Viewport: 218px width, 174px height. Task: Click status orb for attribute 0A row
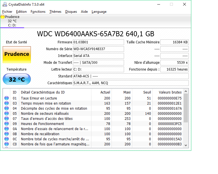(7, 129)
